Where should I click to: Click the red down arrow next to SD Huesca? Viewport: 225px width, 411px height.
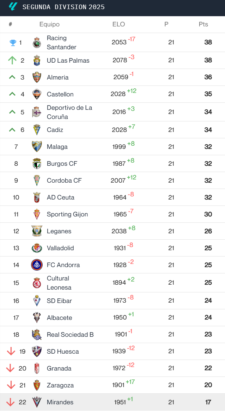(x=11, y=351)
